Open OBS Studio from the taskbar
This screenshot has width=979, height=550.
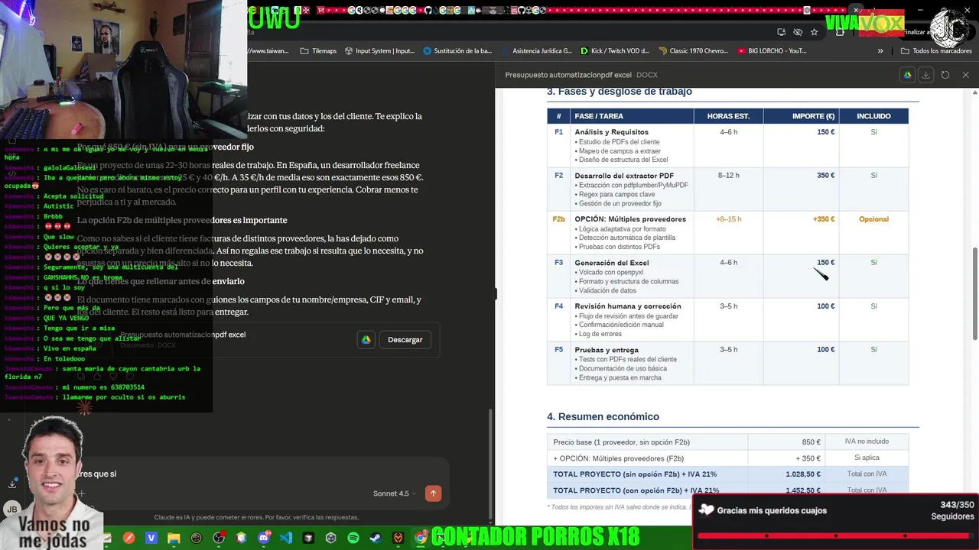219,539
